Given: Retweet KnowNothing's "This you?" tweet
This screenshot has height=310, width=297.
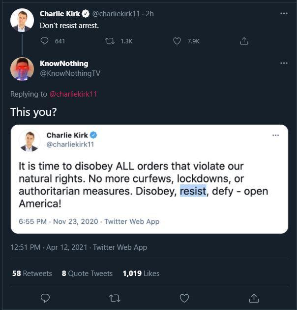Looking at the screenshot, I should coord(115,298).
